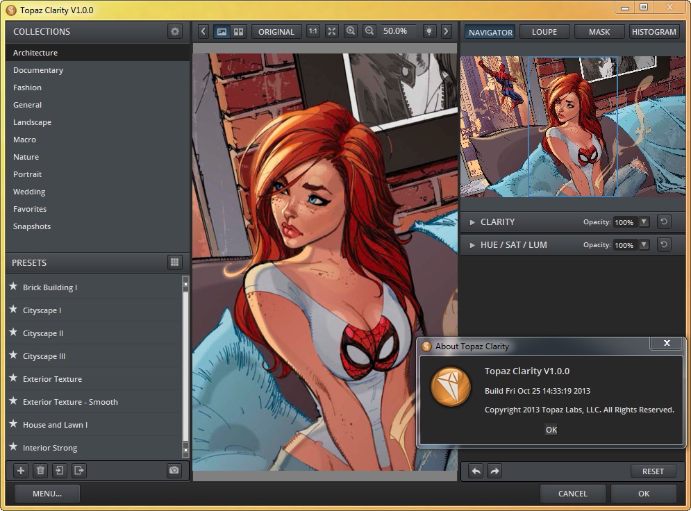Select the Wedding collection
Screen dimensions: 691x511
[x=97, y=192]
